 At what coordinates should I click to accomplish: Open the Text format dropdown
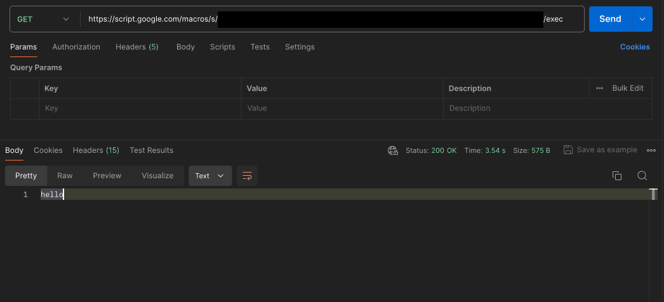209,176
